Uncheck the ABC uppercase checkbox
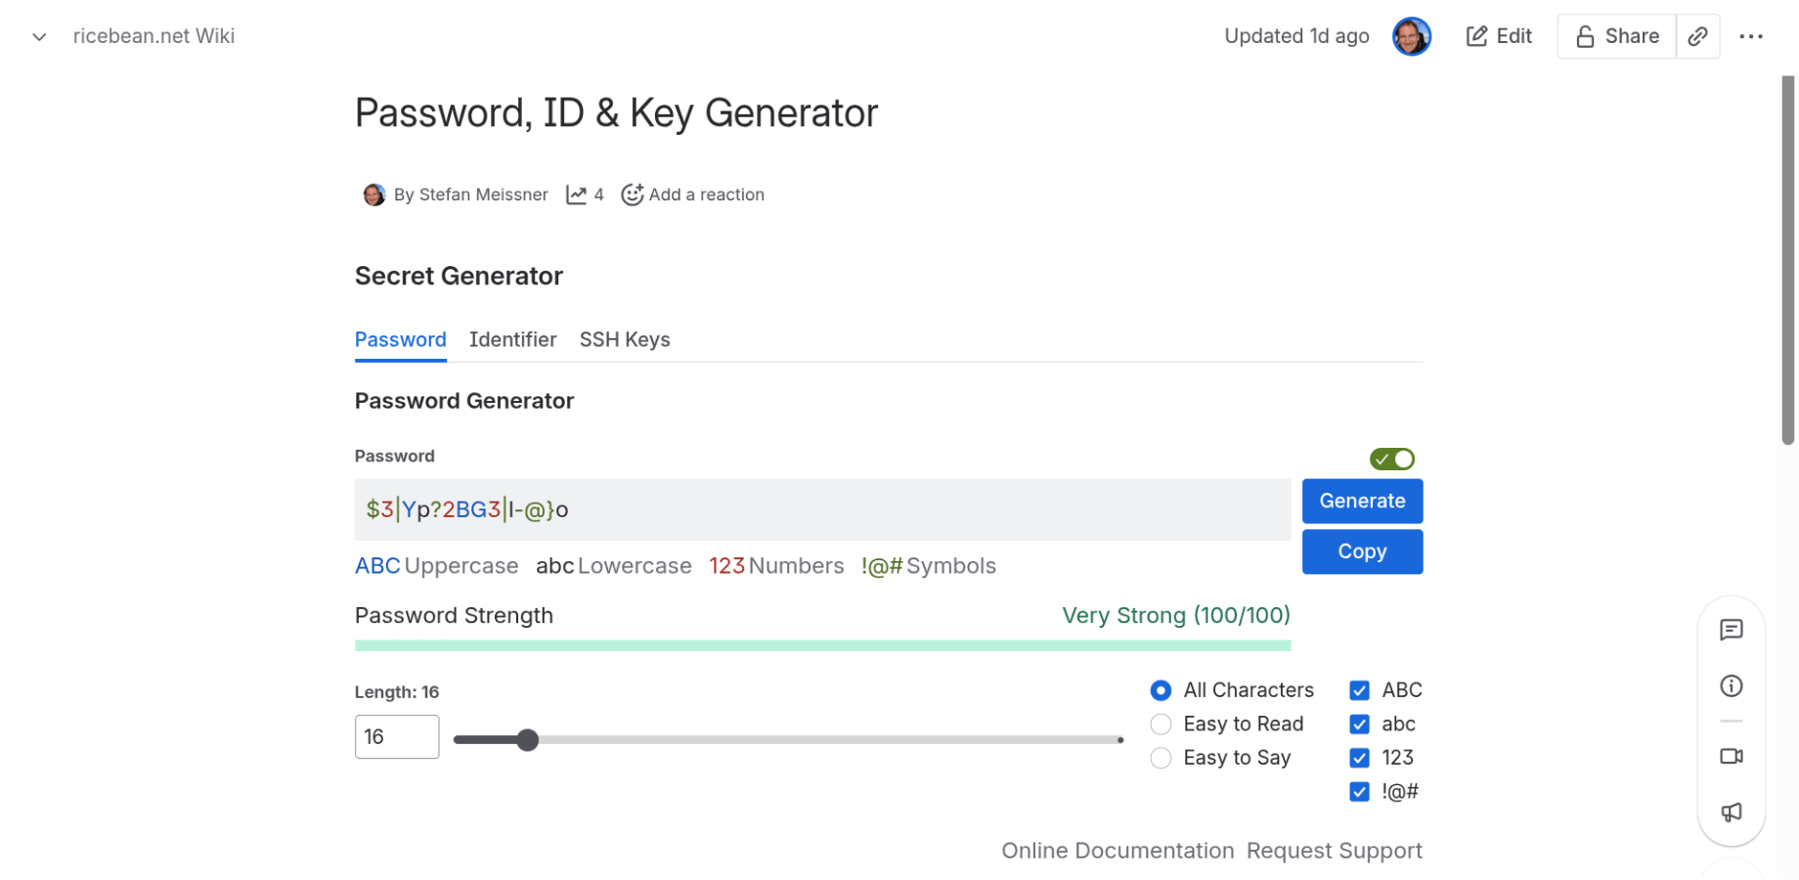 [1359, 690]
